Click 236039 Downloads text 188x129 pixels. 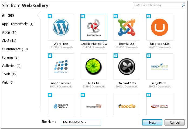(x=160, y=87)
